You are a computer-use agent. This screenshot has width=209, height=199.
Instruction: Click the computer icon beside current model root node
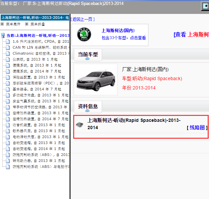point(3,35)
